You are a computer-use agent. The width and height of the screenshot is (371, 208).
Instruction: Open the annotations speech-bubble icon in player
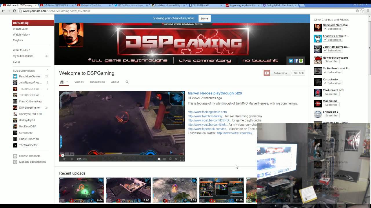pos(159,159)
